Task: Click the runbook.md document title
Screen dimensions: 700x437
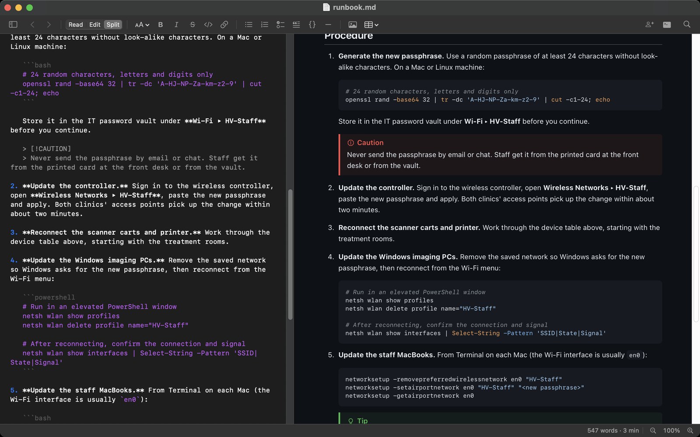Action: [x=354, y=7]
